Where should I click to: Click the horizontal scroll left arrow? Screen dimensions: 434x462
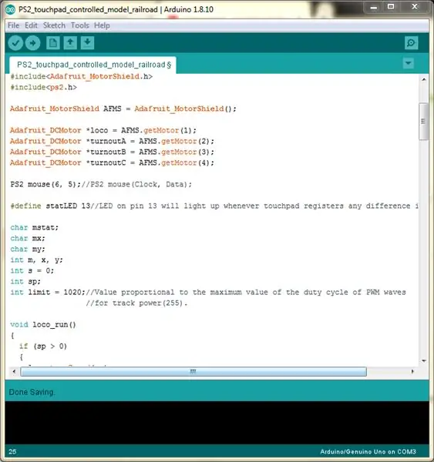coord(14,371)
